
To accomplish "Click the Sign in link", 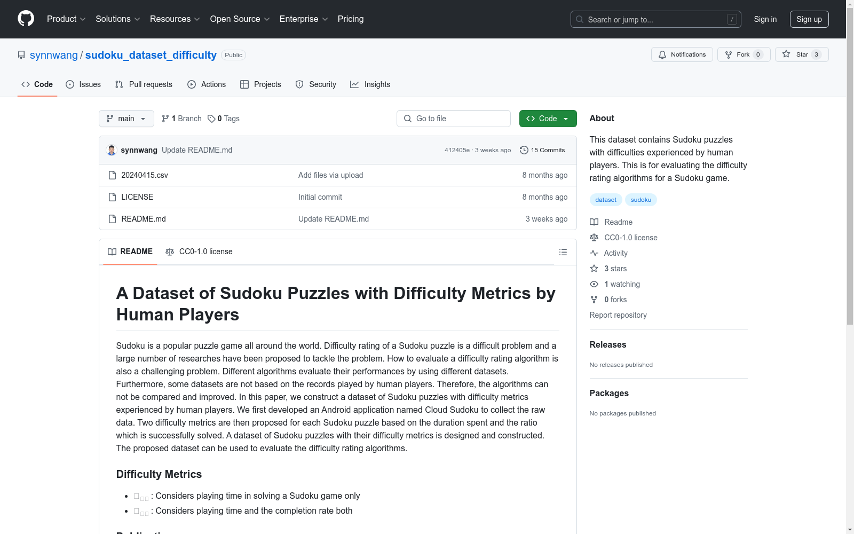I will click(765, 19).
